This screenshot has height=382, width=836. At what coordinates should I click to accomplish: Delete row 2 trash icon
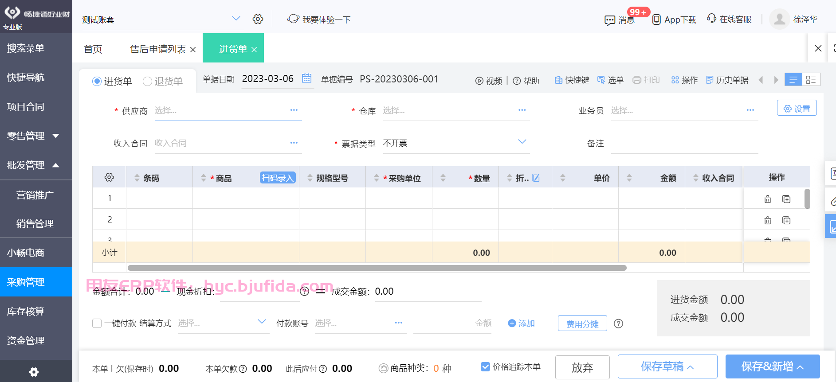click(768, 220)
